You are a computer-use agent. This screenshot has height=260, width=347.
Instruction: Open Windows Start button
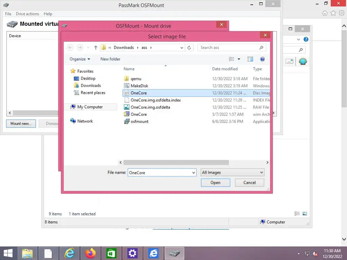[x=8, y=253]
